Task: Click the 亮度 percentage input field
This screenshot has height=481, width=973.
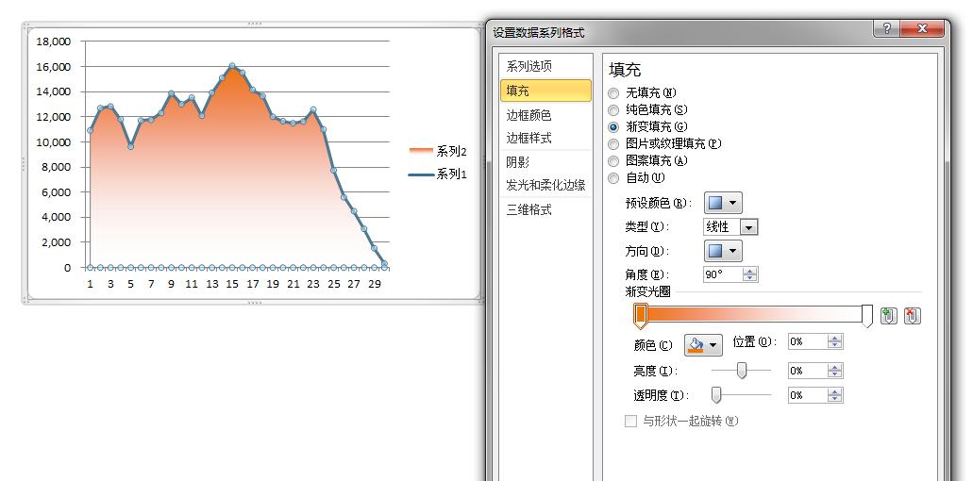Action: tap(808, 371)
